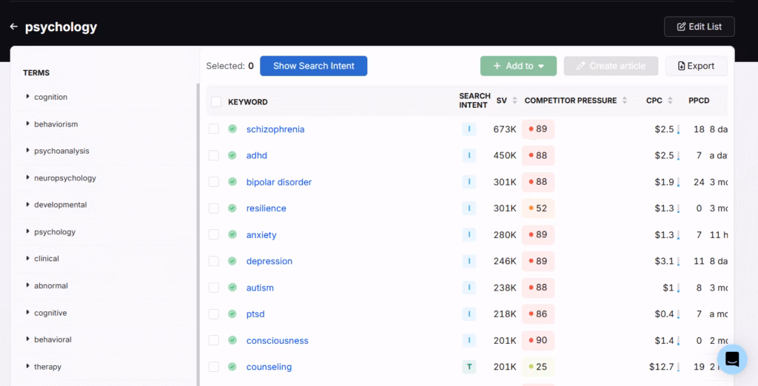
Task: Sort by CPC column arrows
Action: [670, 101]
